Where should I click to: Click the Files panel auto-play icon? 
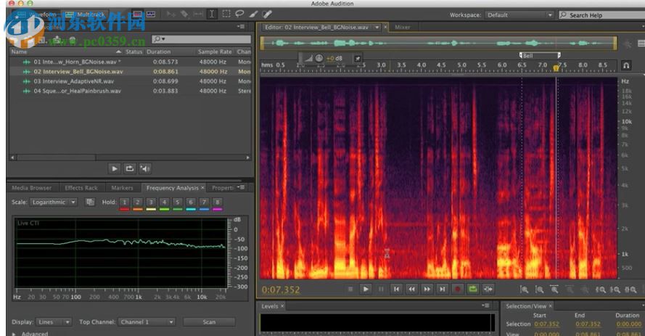tap(145, 168)
